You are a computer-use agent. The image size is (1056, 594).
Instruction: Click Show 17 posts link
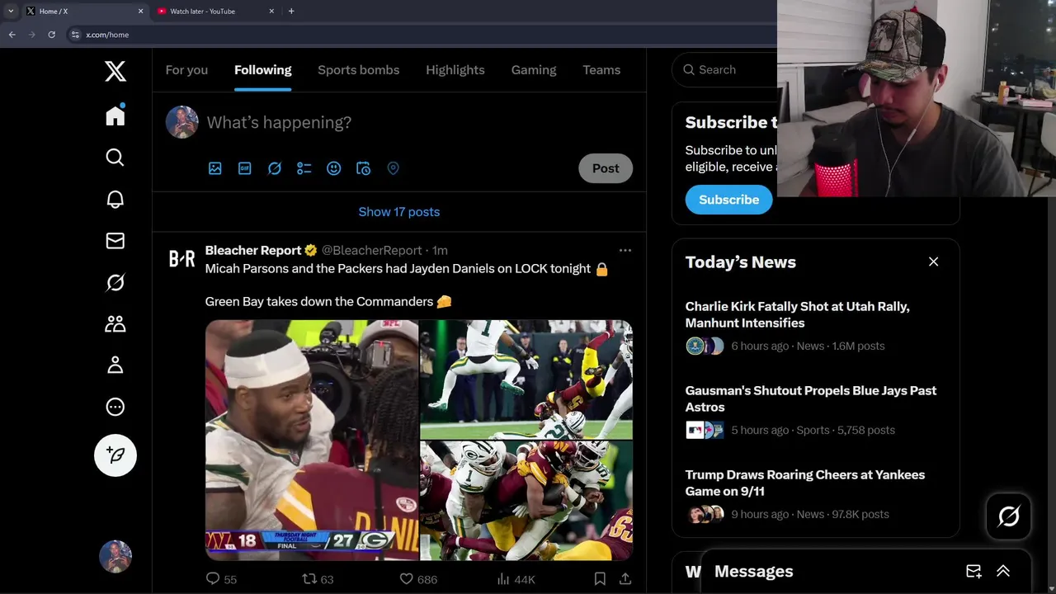(x=399, y=212)
